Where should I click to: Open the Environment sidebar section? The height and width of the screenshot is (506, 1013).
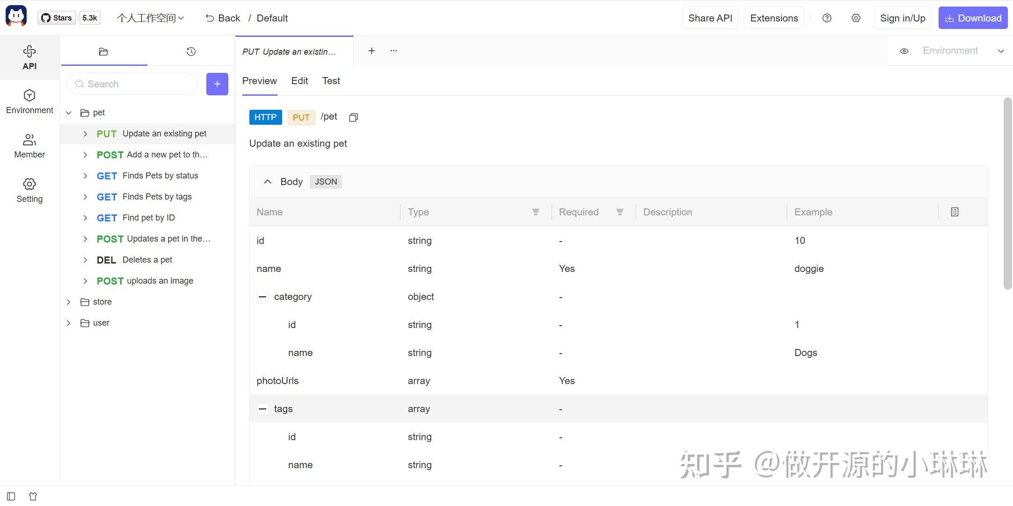[x=29, y=102]
